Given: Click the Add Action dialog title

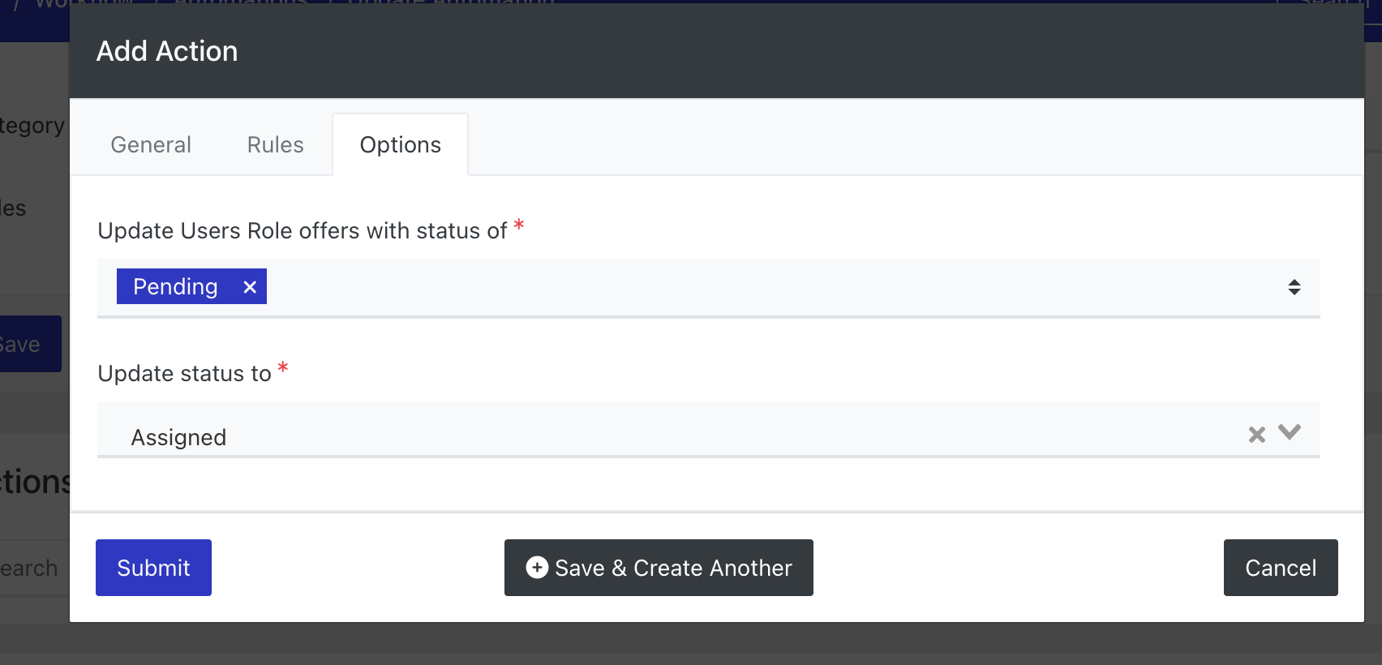Looking at the screenshot, I should [x=167, y=51].
